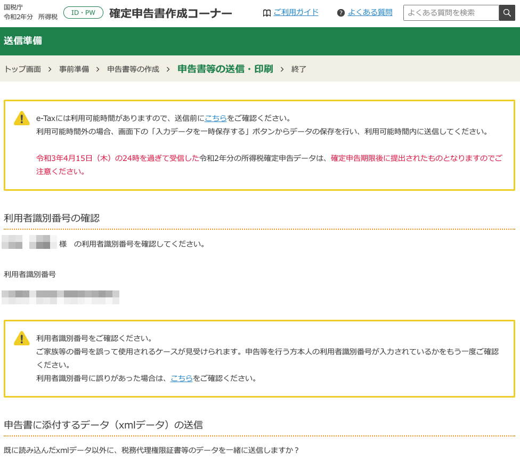
Task: Click the 国税庁 logo text
Action: pos(12,8)
